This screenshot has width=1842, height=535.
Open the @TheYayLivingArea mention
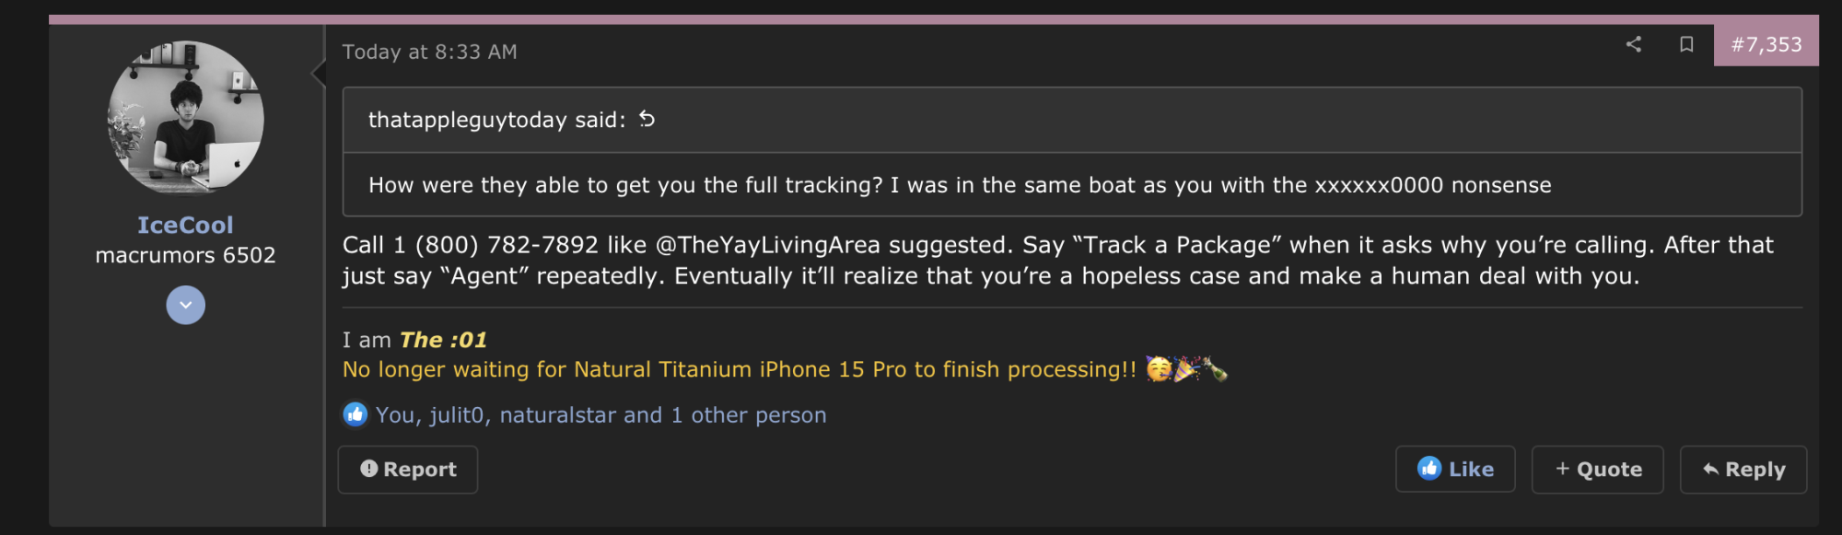point(767,245)
